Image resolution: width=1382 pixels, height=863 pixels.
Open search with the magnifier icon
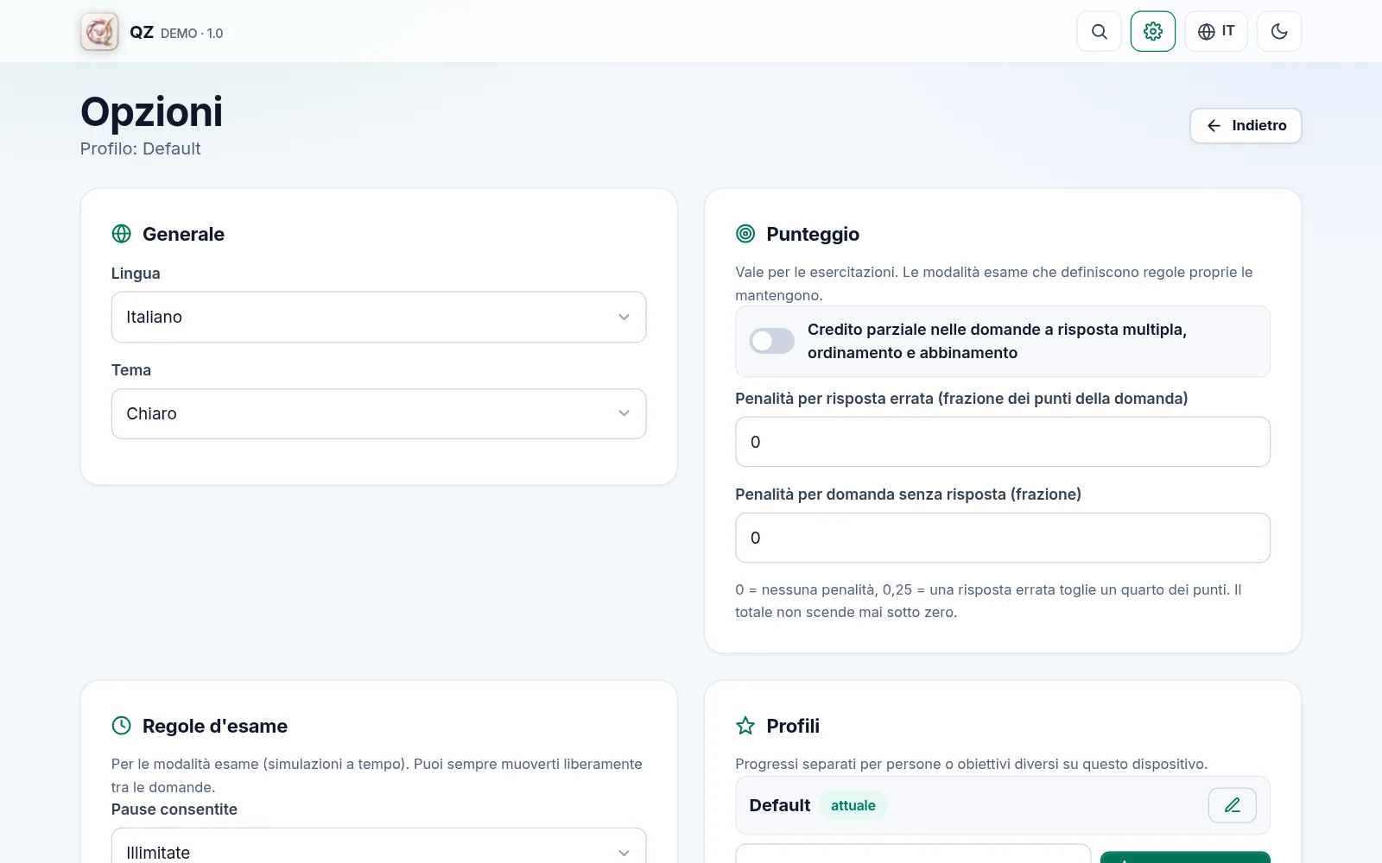1099,32
